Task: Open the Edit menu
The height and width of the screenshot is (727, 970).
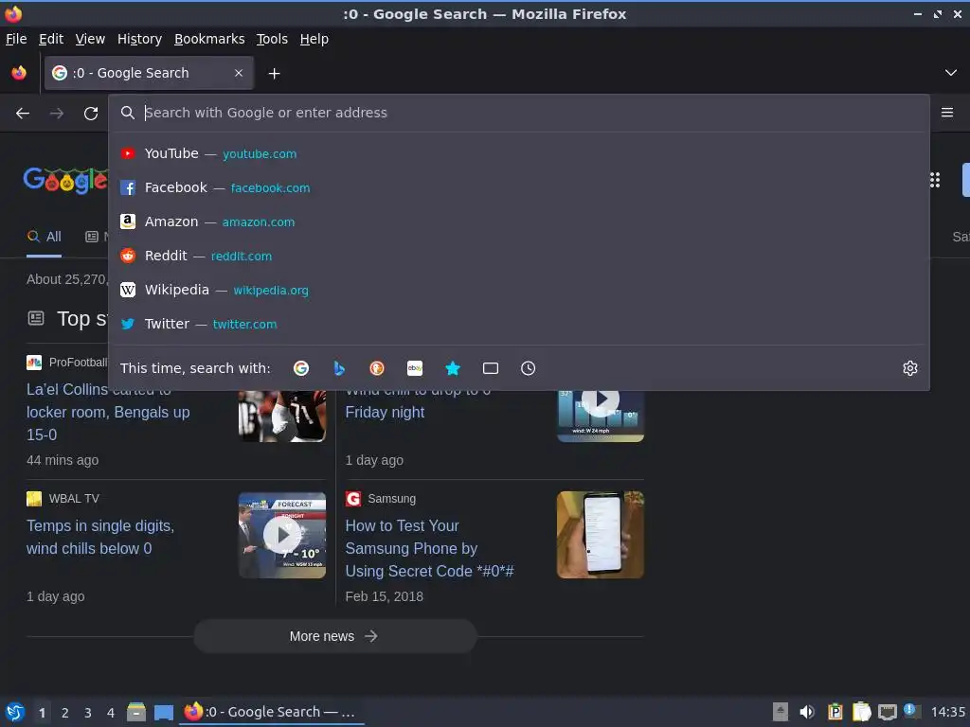Action: pos(51,39)
